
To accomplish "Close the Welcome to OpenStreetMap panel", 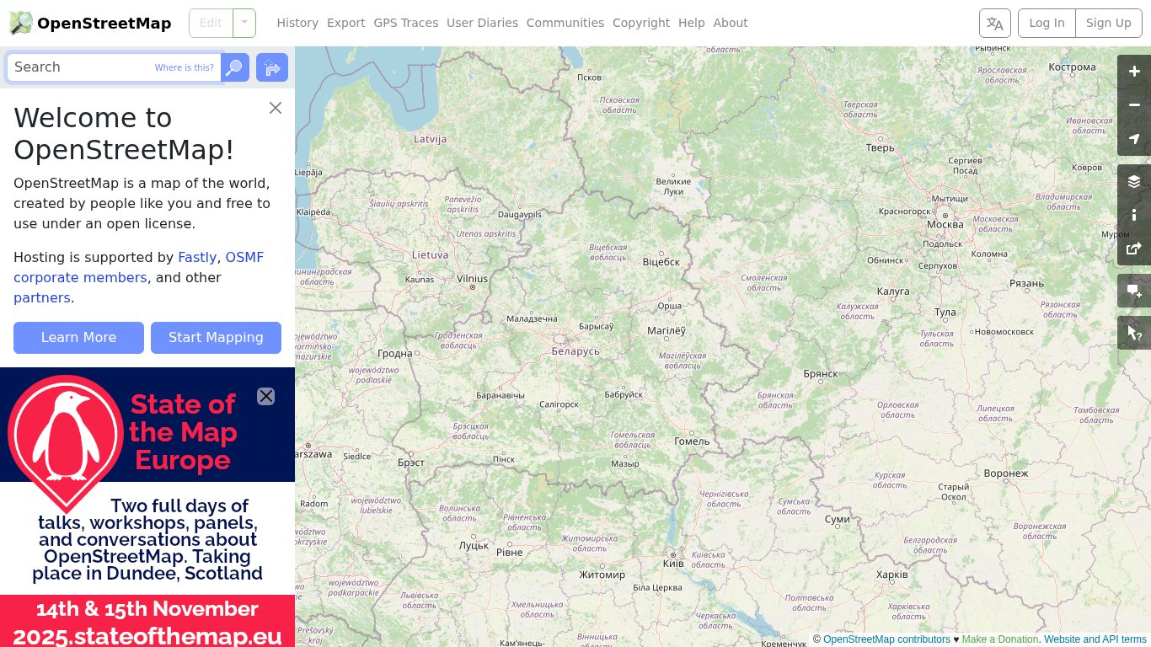I will tap(276, 108).
